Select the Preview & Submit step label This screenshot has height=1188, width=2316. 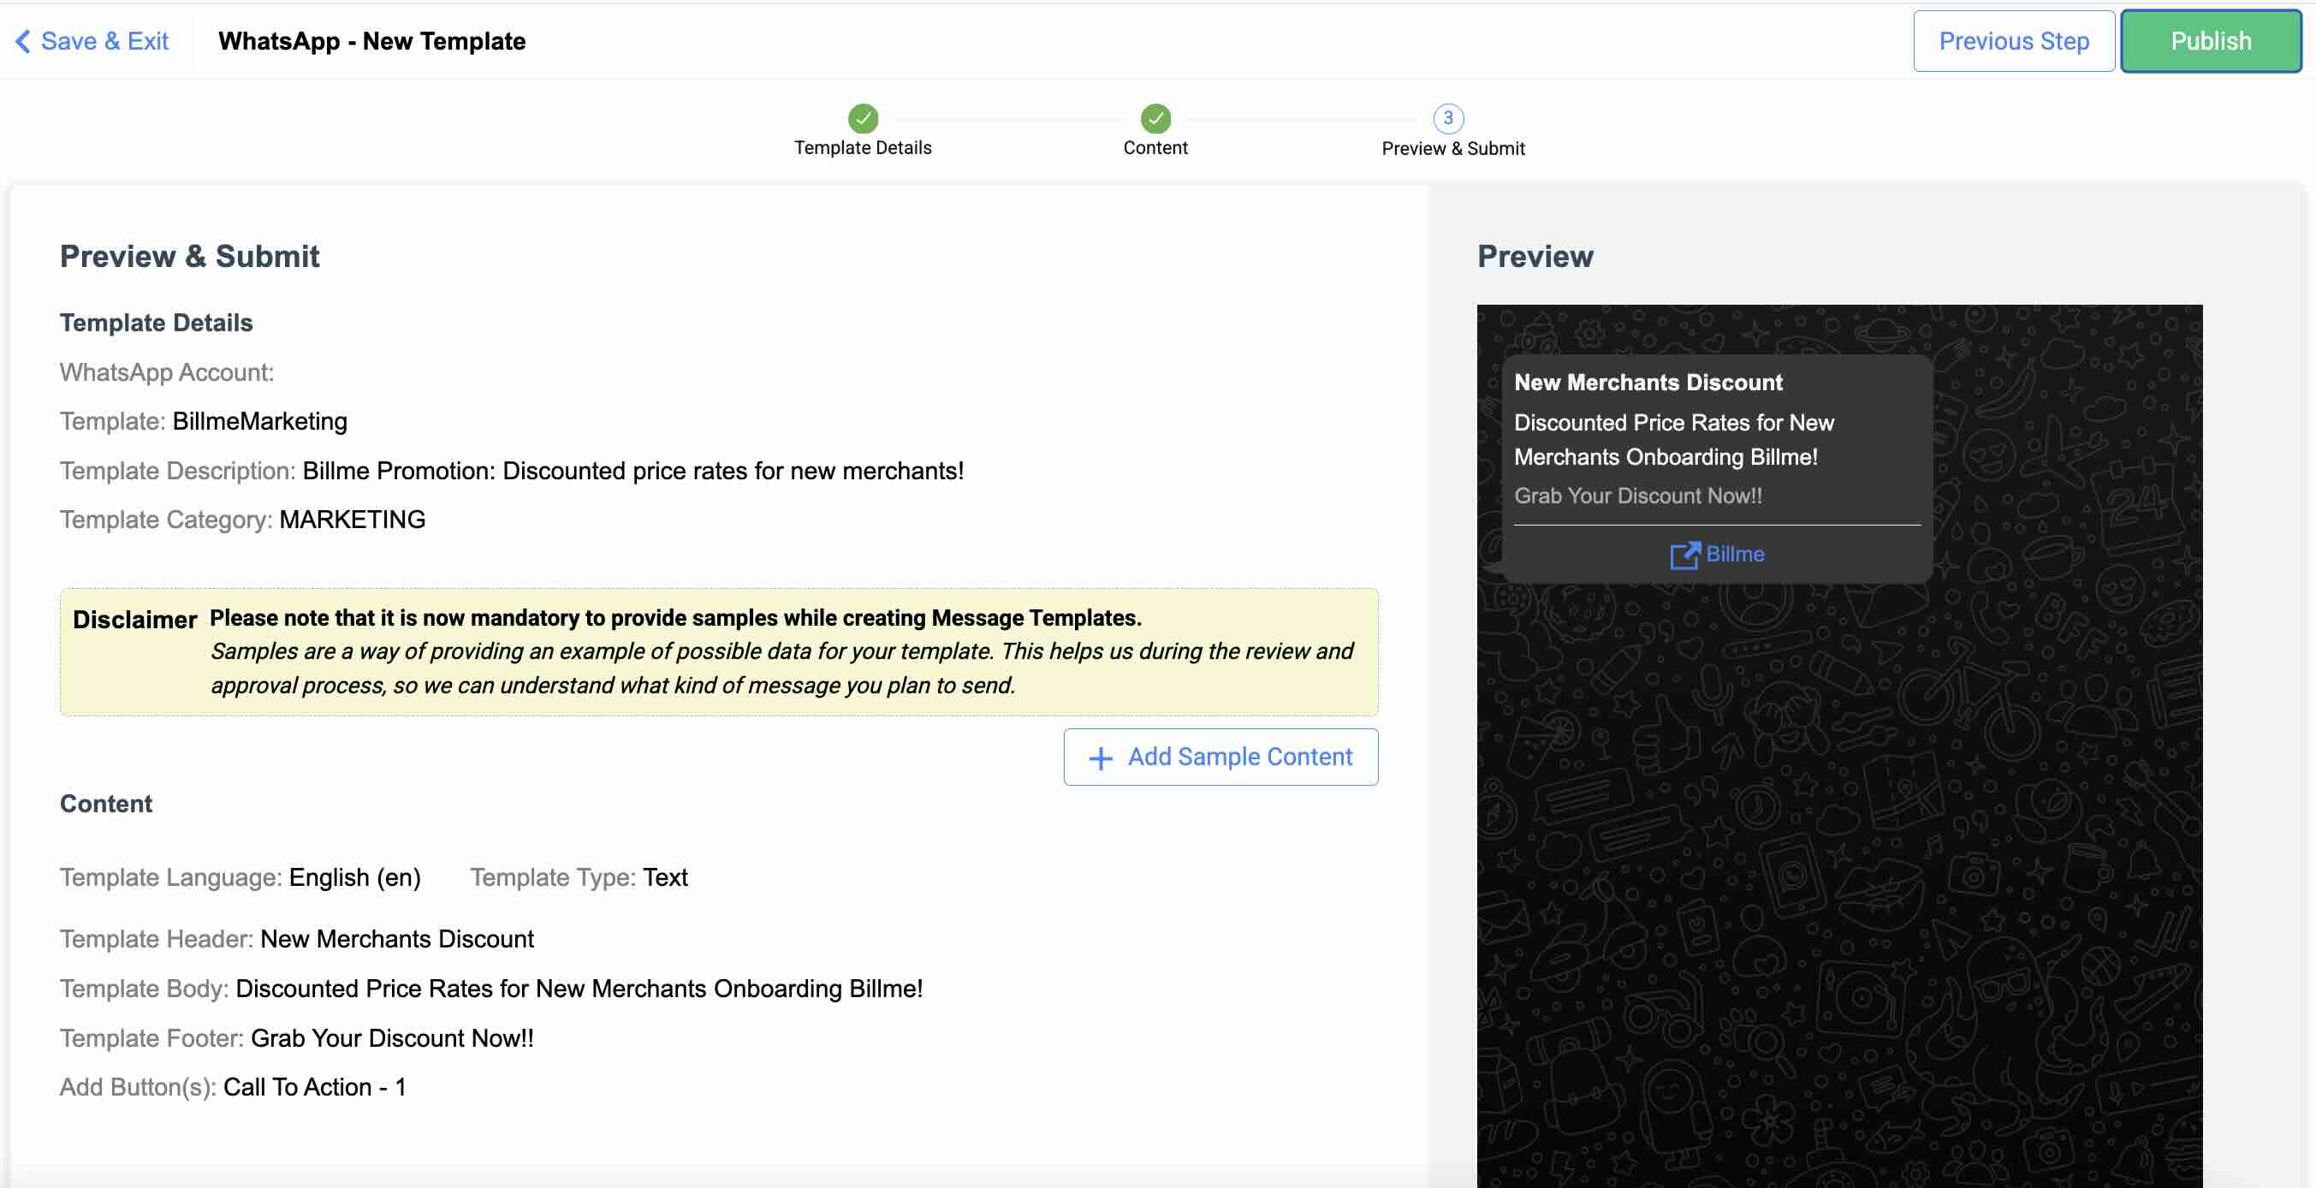pyautogui.click(x=1452, y=148)
